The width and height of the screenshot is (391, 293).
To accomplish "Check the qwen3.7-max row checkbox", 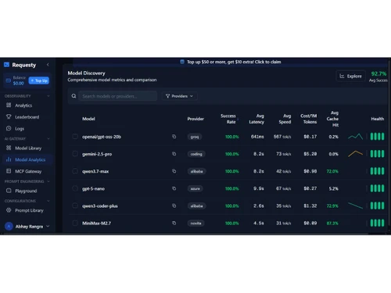I will click(75, 171).
